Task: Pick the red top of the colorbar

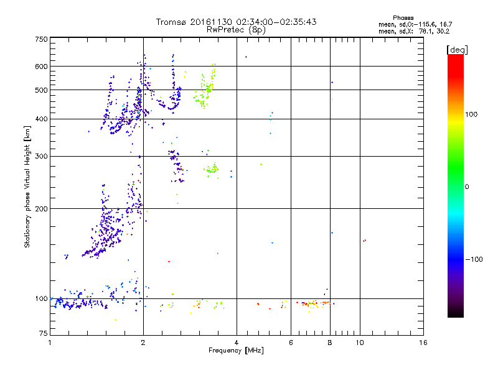Action: [455, 58]
